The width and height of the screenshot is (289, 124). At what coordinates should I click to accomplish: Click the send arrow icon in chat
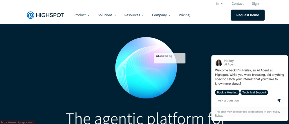[x=279, y=100]
